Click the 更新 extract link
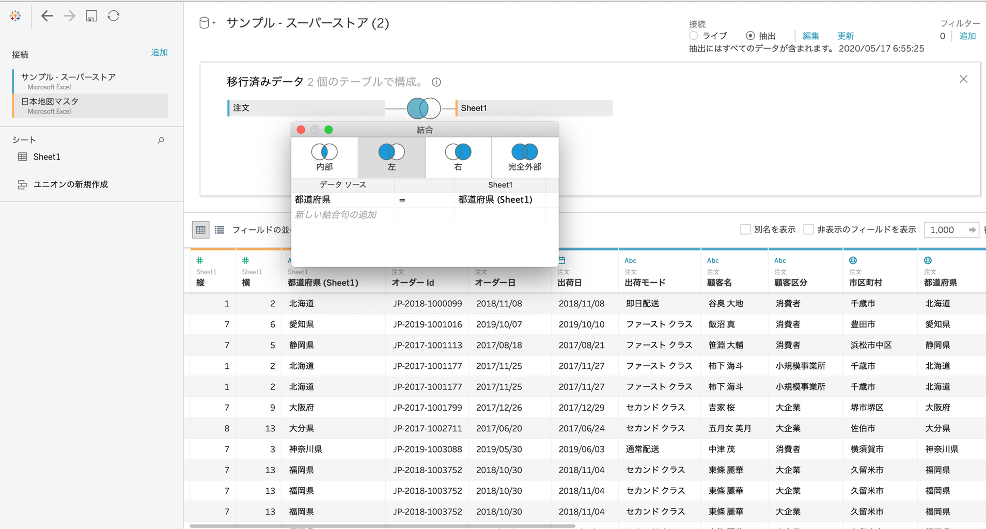Viewport: 986px width, 529px height. pos(846,36)
